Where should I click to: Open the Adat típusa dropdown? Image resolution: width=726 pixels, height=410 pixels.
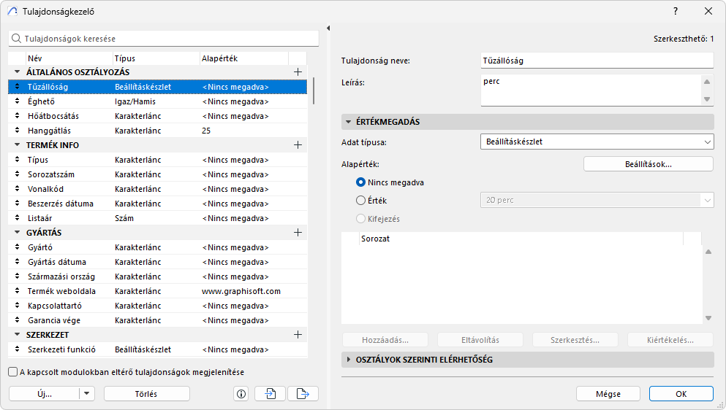click(597, 142)
